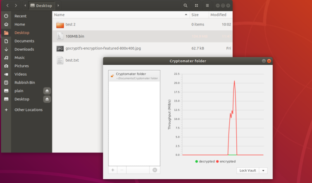
Task: Click the test.txt document icon
Action: [x=60, y=60]
